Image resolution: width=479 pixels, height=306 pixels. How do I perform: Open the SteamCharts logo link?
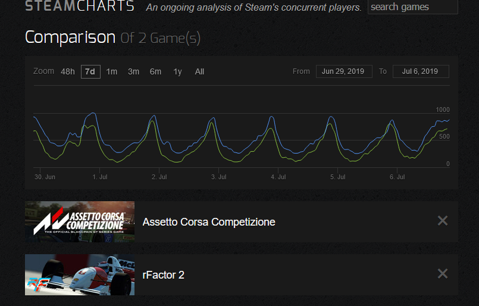point(80,6)
